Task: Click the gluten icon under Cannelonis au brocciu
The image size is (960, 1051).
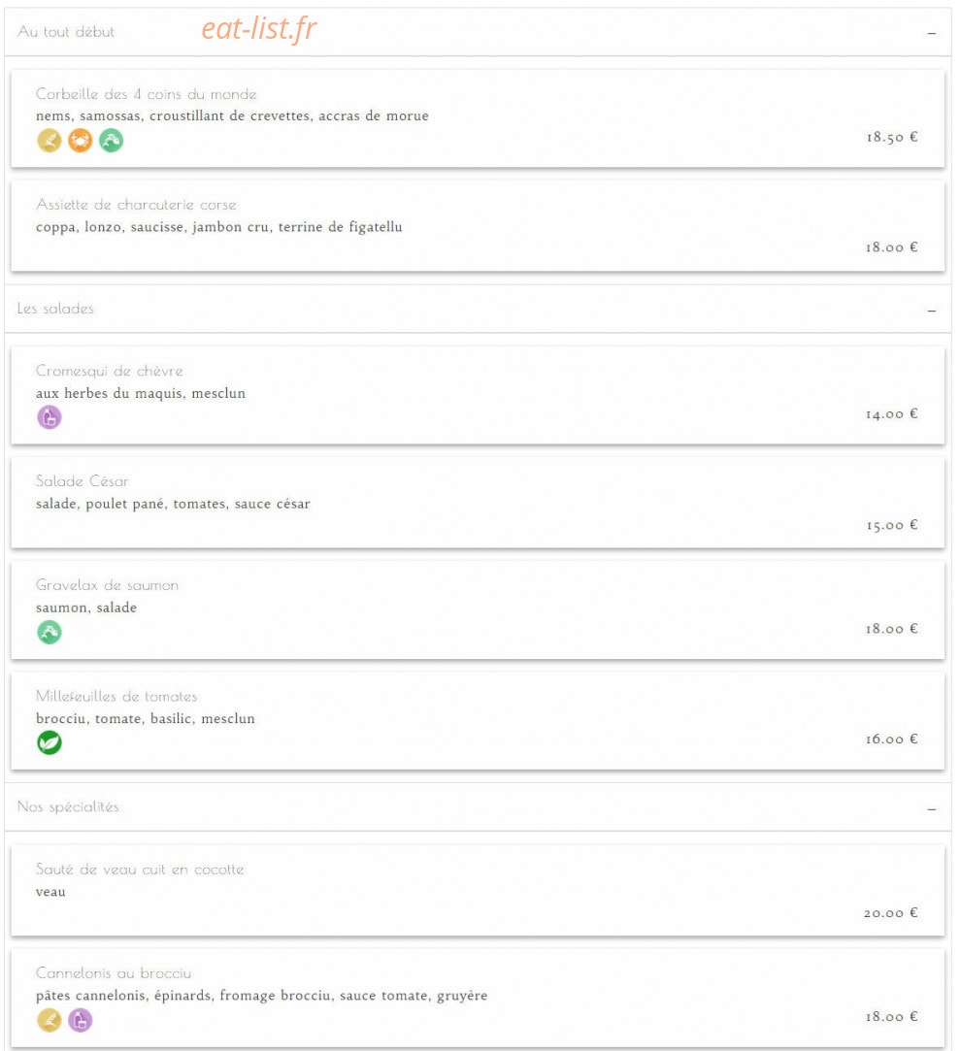Action: click(49, 1020)
